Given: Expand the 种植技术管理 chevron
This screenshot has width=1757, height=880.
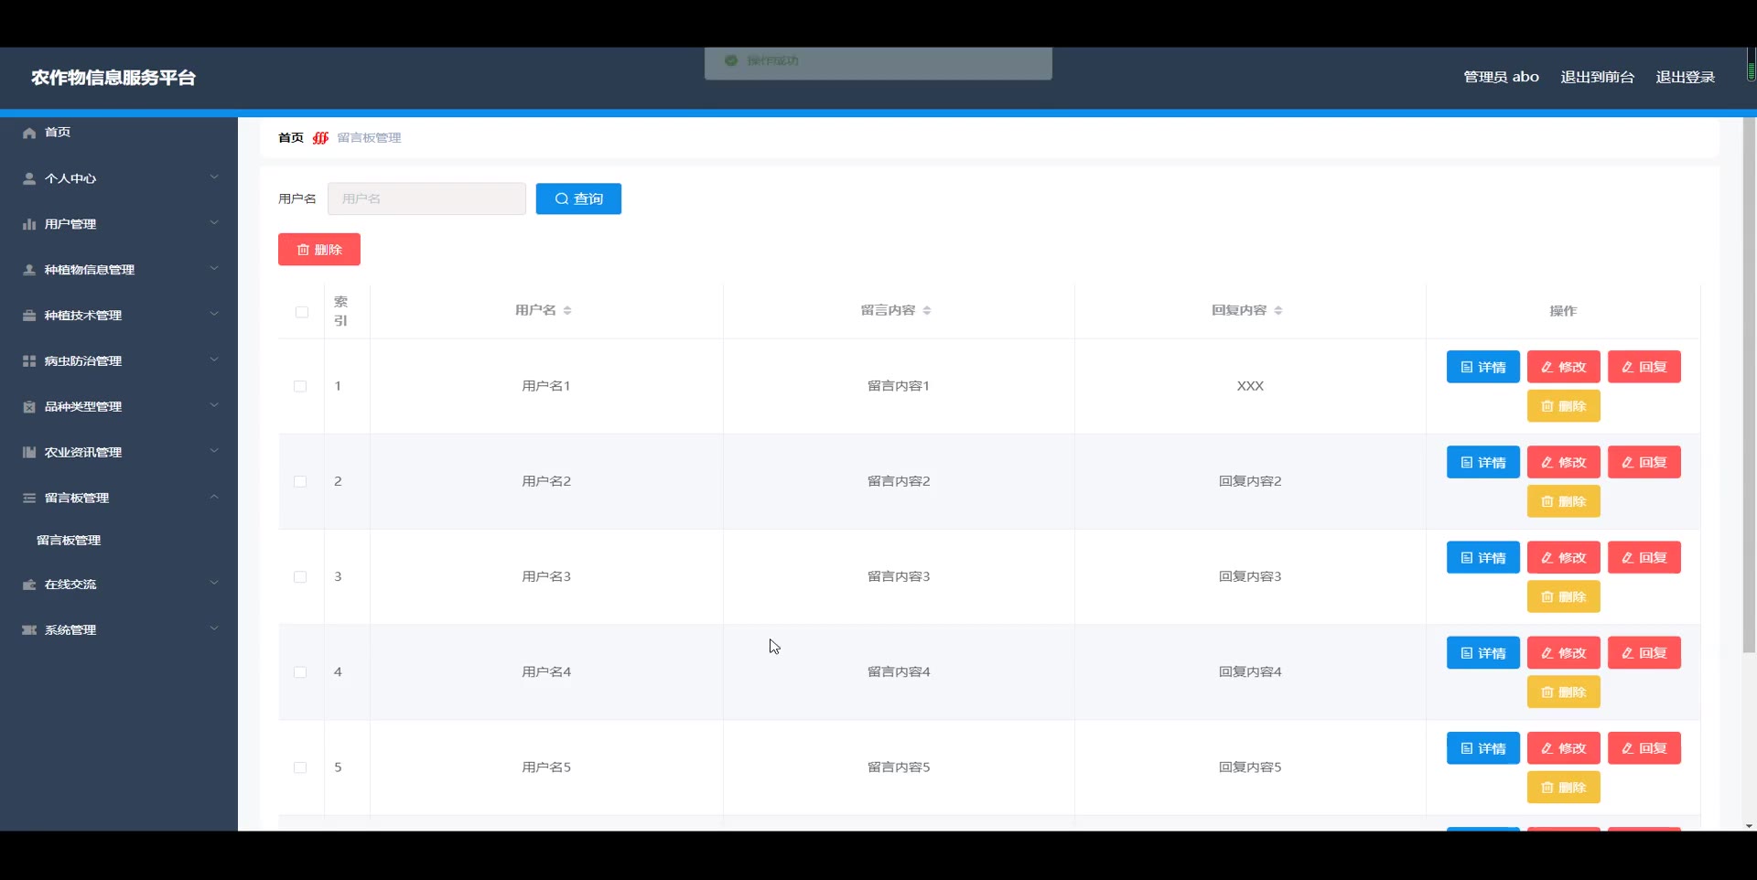Looking at the screenshot, I should [x=214, y=314].
